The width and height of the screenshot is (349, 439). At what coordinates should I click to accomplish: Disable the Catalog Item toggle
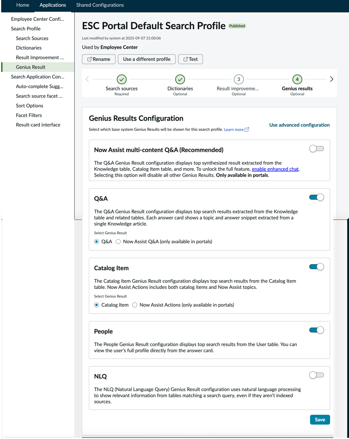coord(317,267)
